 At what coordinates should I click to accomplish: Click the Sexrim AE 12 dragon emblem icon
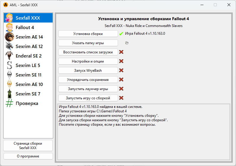click(x=9, y=47)
